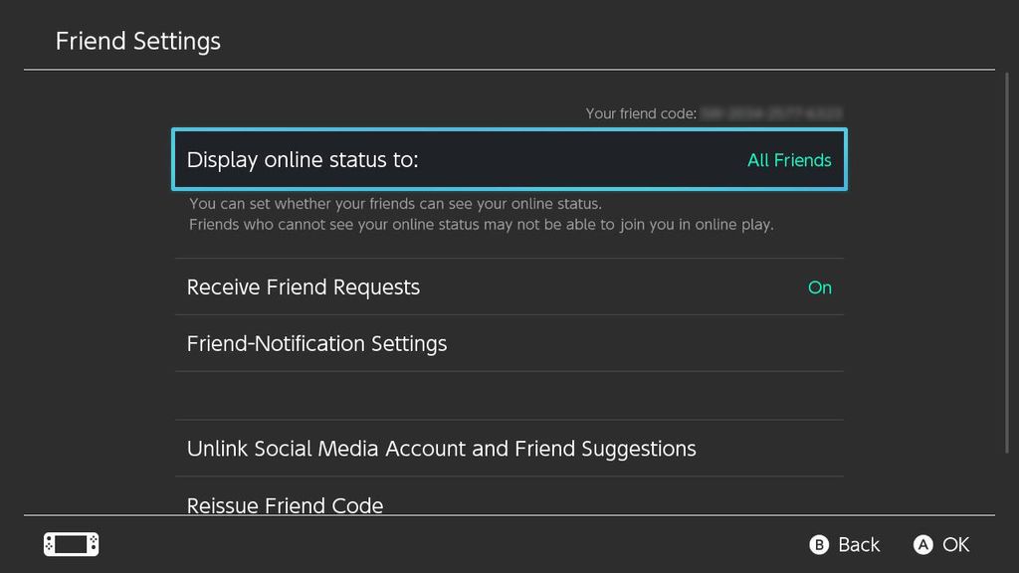Select Unlink Social Media Account and Friend Suggestions
The image size is (1019, 573).
tap(441, 449)
